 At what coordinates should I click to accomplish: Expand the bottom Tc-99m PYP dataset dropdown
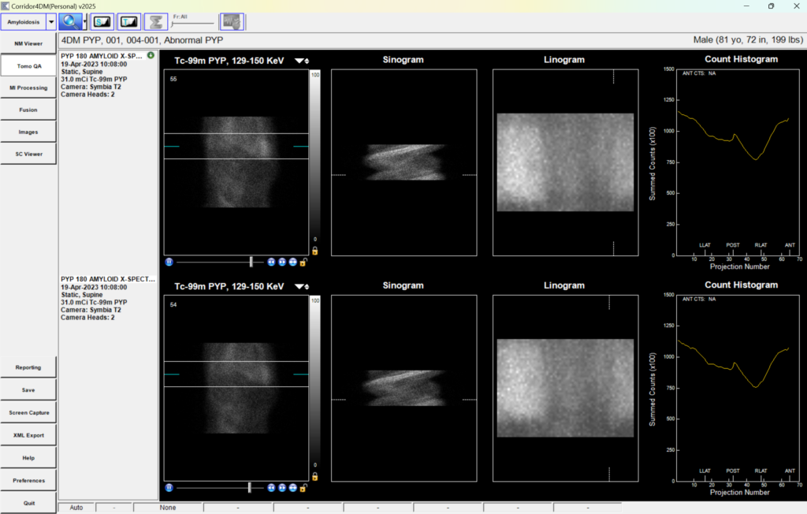click(302, 286)
